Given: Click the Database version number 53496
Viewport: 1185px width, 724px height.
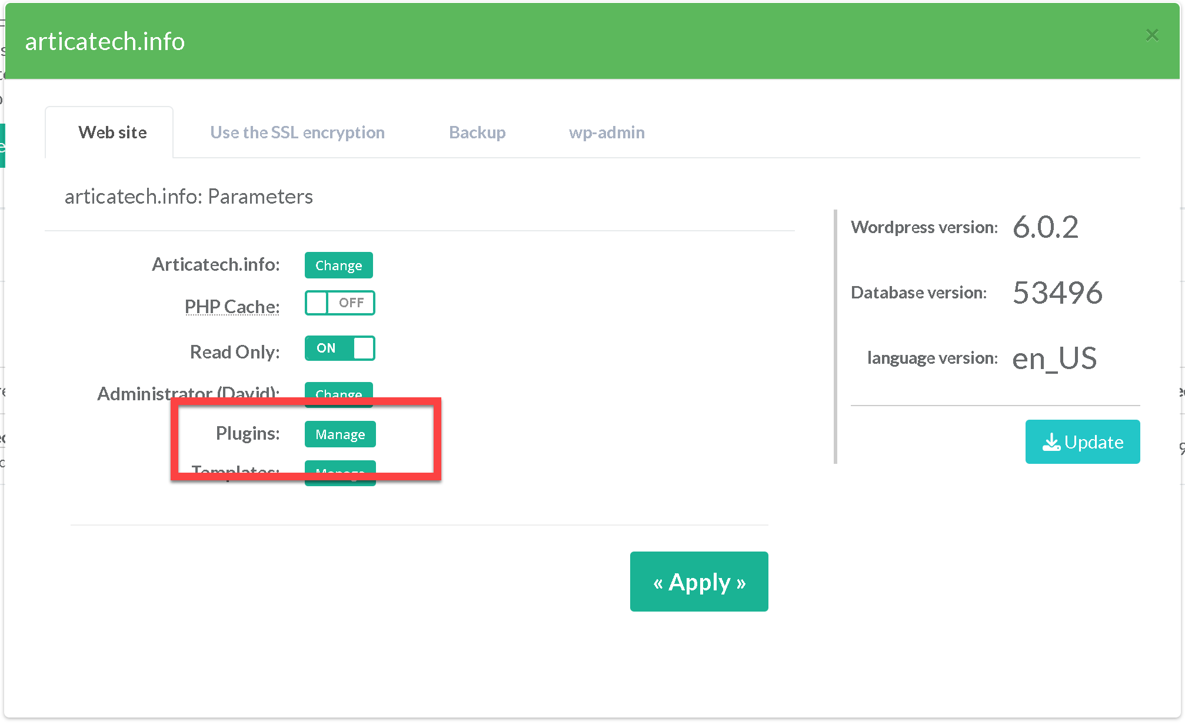Looking at the screenshot, I should tap(1057, 293).
